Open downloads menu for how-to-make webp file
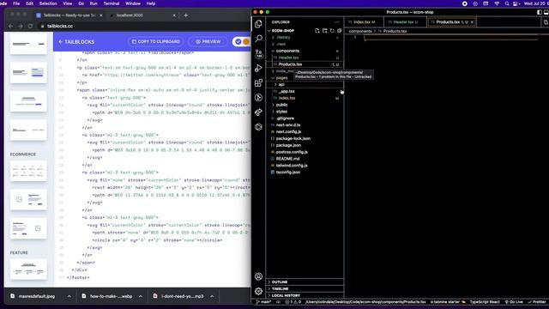The image size is (549, 309). pyautogui.click(x=141, y=296)
